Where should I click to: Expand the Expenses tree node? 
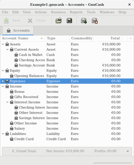point(3,81)
